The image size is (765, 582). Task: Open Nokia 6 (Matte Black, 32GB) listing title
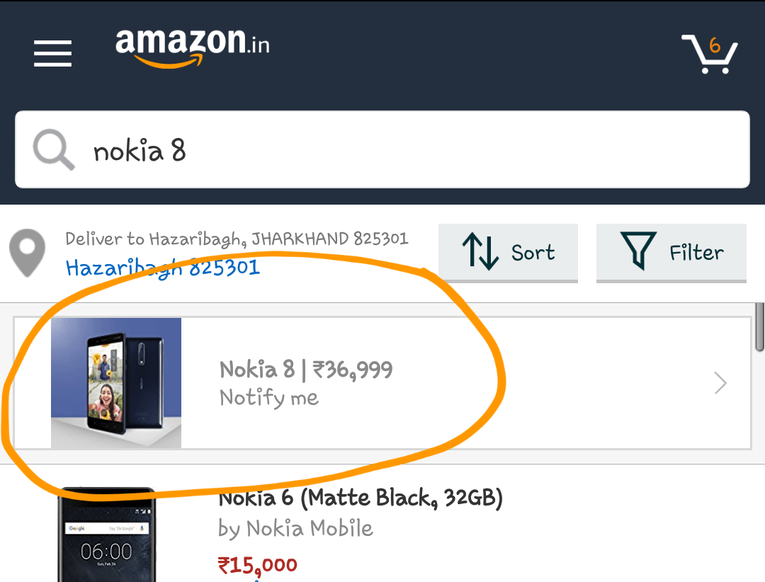point(361,498)
